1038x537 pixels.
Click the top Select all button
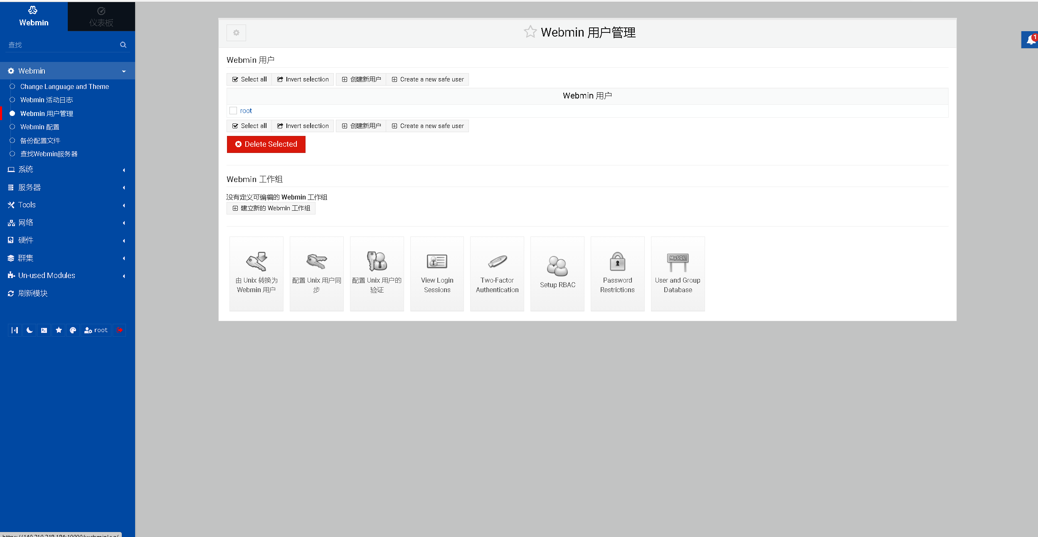tap(249, 79)
